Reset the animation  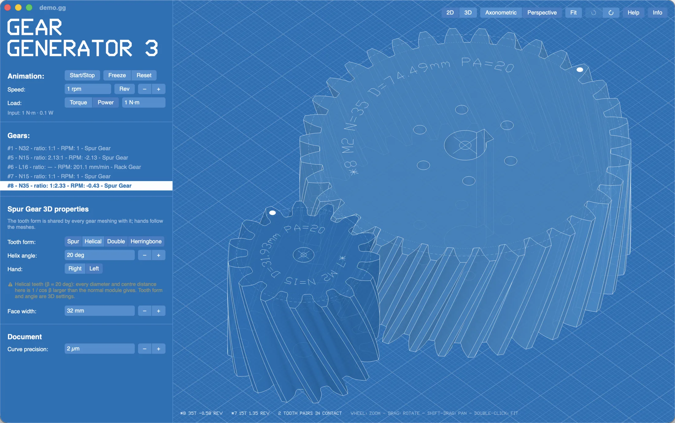point(144,75)
